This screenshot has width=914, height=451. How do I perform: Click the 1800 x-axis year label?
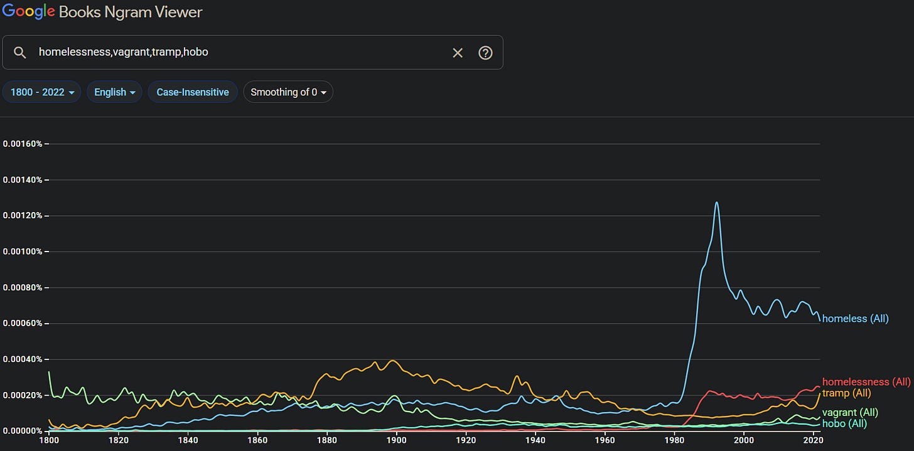(x=49, y=441)
